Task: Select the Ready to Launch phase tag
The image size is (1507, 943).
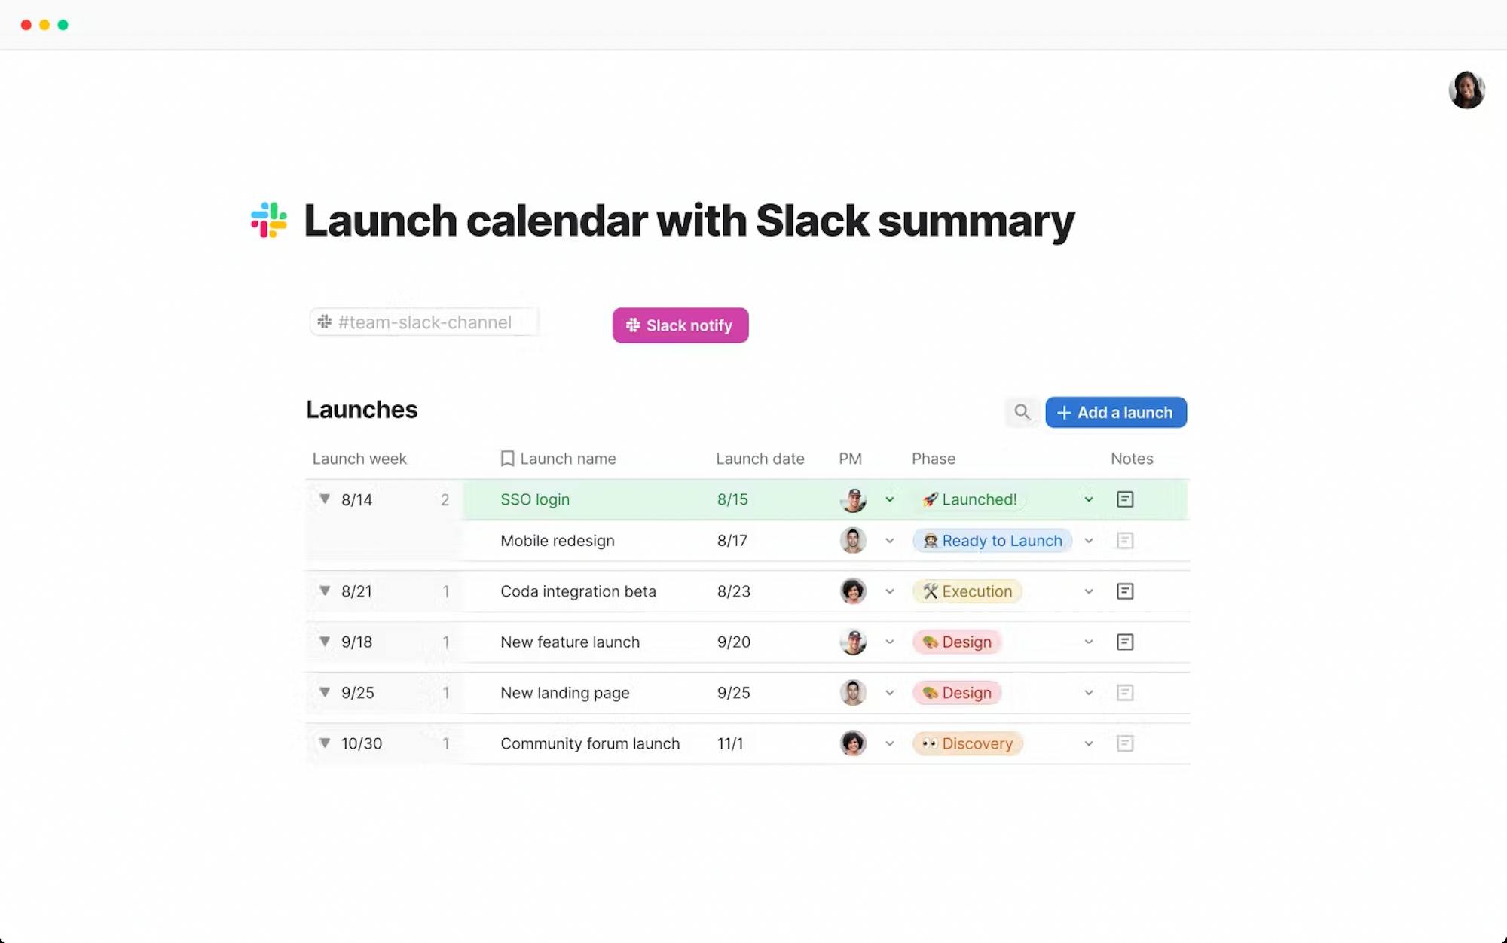Action: pyautogui.click(x=992, y=541)
